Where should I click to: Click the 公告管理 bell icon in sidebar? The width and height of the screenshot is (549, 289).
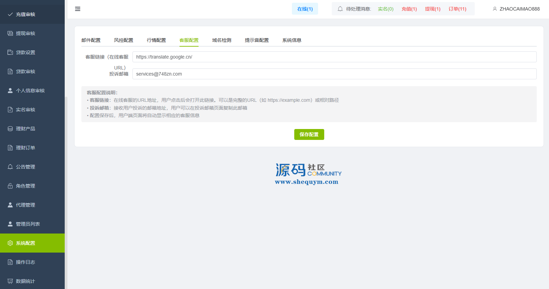click(10, 167)
